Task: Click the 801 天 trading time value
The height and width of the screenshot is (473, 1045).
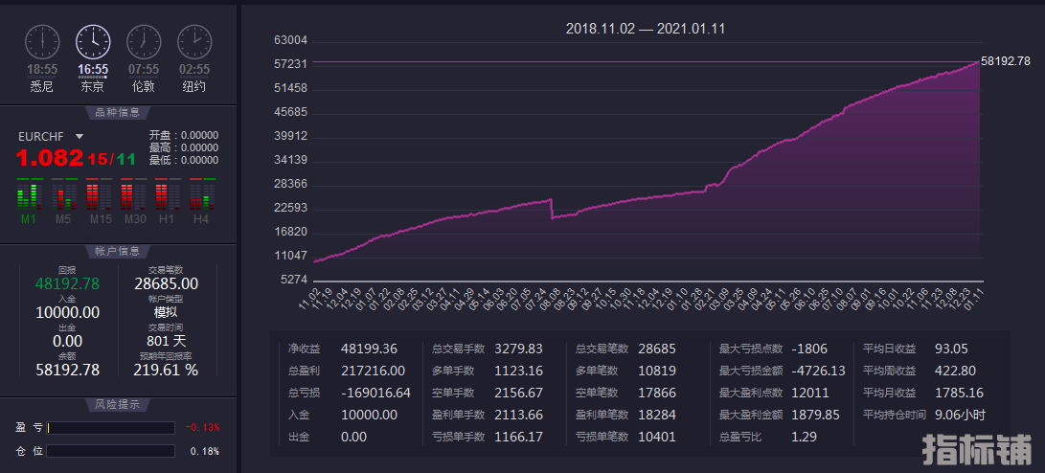Action: tap(167, 341)
